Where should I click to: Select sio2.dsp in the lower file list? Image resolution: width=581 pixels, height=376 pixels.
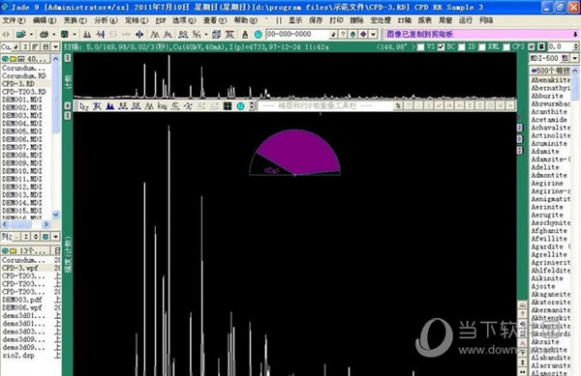[x=18, y=356]
